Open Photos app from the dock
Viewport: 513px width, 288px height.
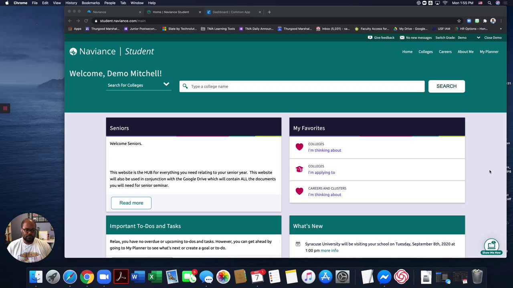click(223, 277)
